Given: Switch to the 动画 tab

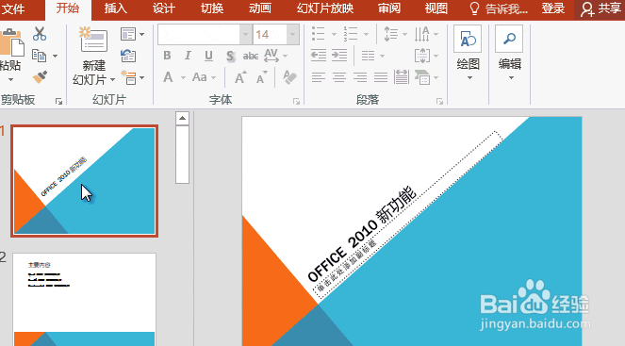Looking at the screenshot, I should coord(260,8).
